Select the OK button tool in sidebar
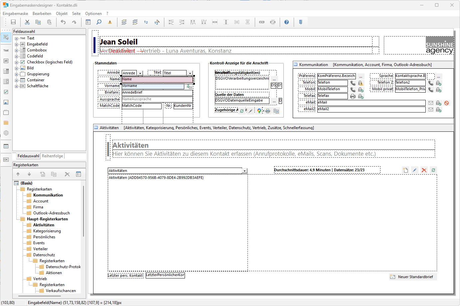Viewport: 460px width, 306px height. (x=6, y=160)
